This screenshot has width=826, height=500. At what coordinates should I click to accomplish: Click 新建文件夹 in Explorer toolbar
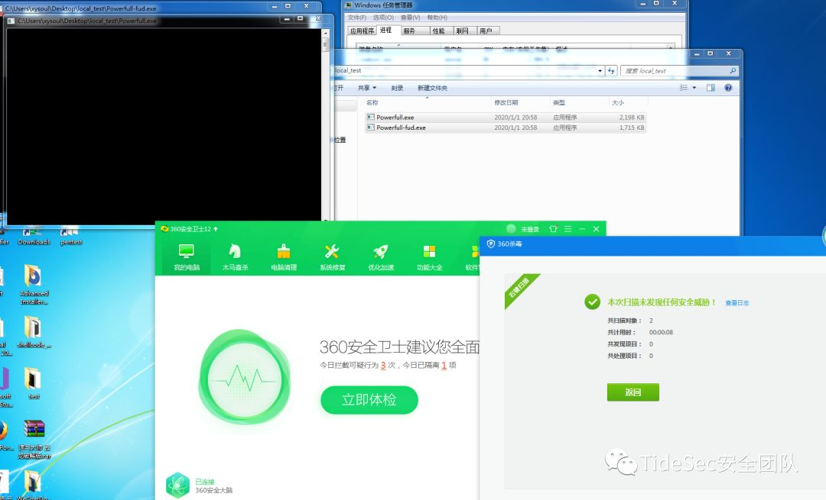tap(432, 88)
